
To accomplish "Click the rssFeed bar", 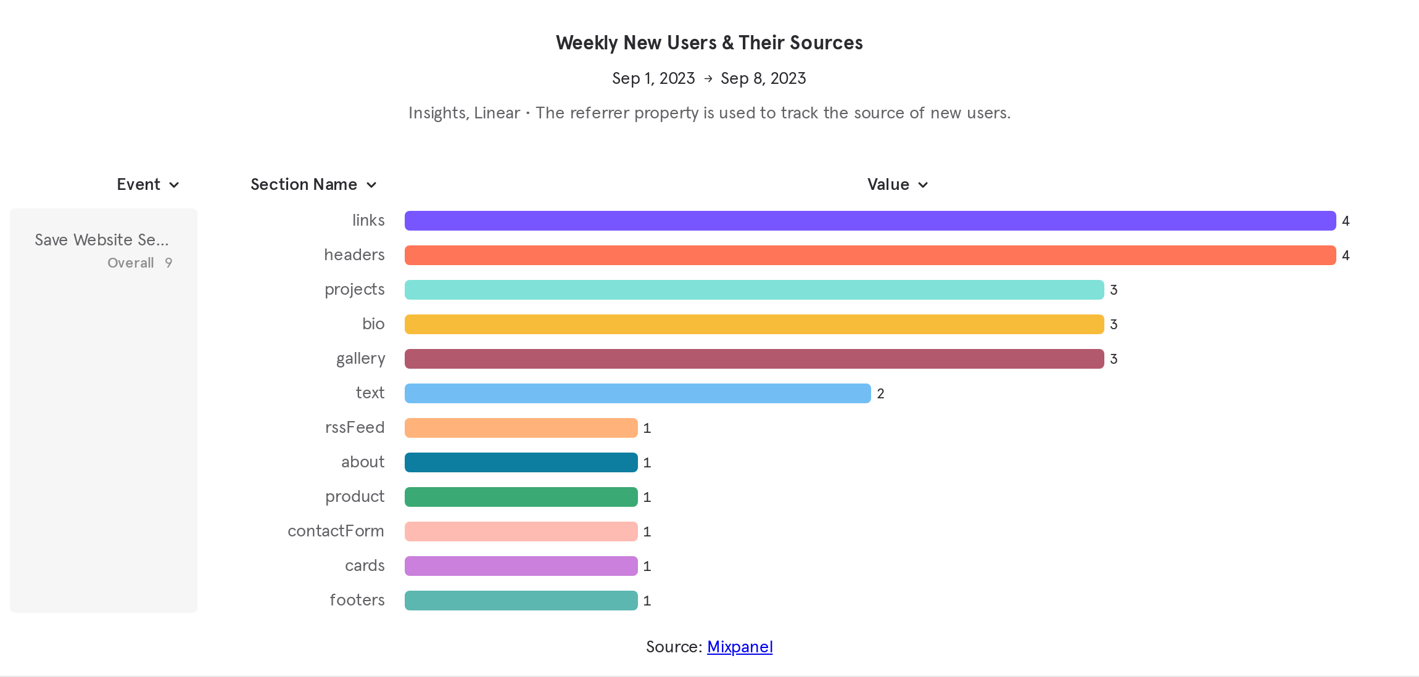I will click(520, 427).
